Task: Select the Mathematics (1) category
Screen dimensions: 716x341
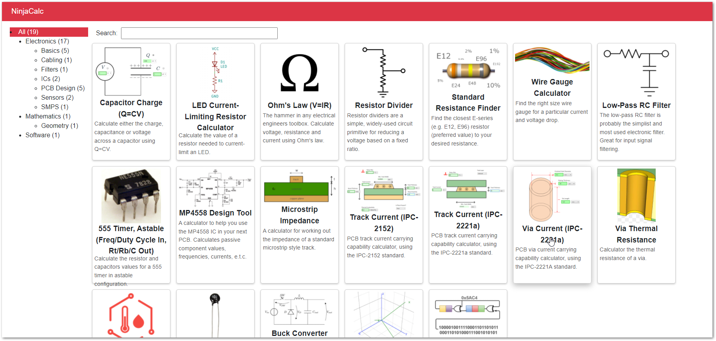Action: click(x=48, y=117)
